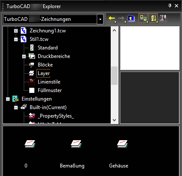Click the Stil1.tcw file icon

[x=23, y=39]
